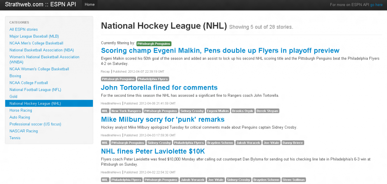Click Pittsburgh Penguins tag under Tortorella story
The height and width of the screenshot is (184, 387).
pos(161,111)
